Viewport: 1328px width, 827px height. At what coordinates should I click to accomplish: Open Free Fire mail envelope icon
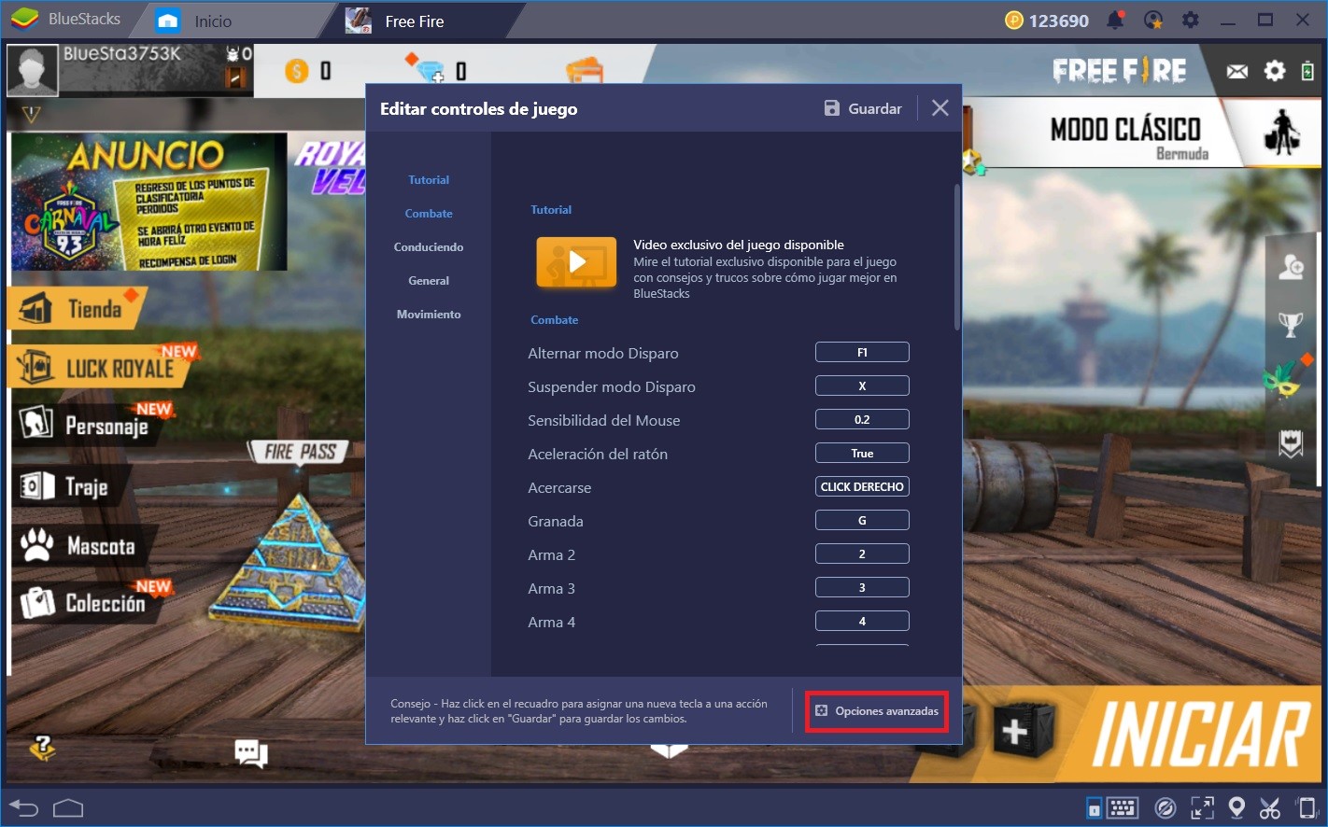pyautogui.click(x=1237, y=71)
